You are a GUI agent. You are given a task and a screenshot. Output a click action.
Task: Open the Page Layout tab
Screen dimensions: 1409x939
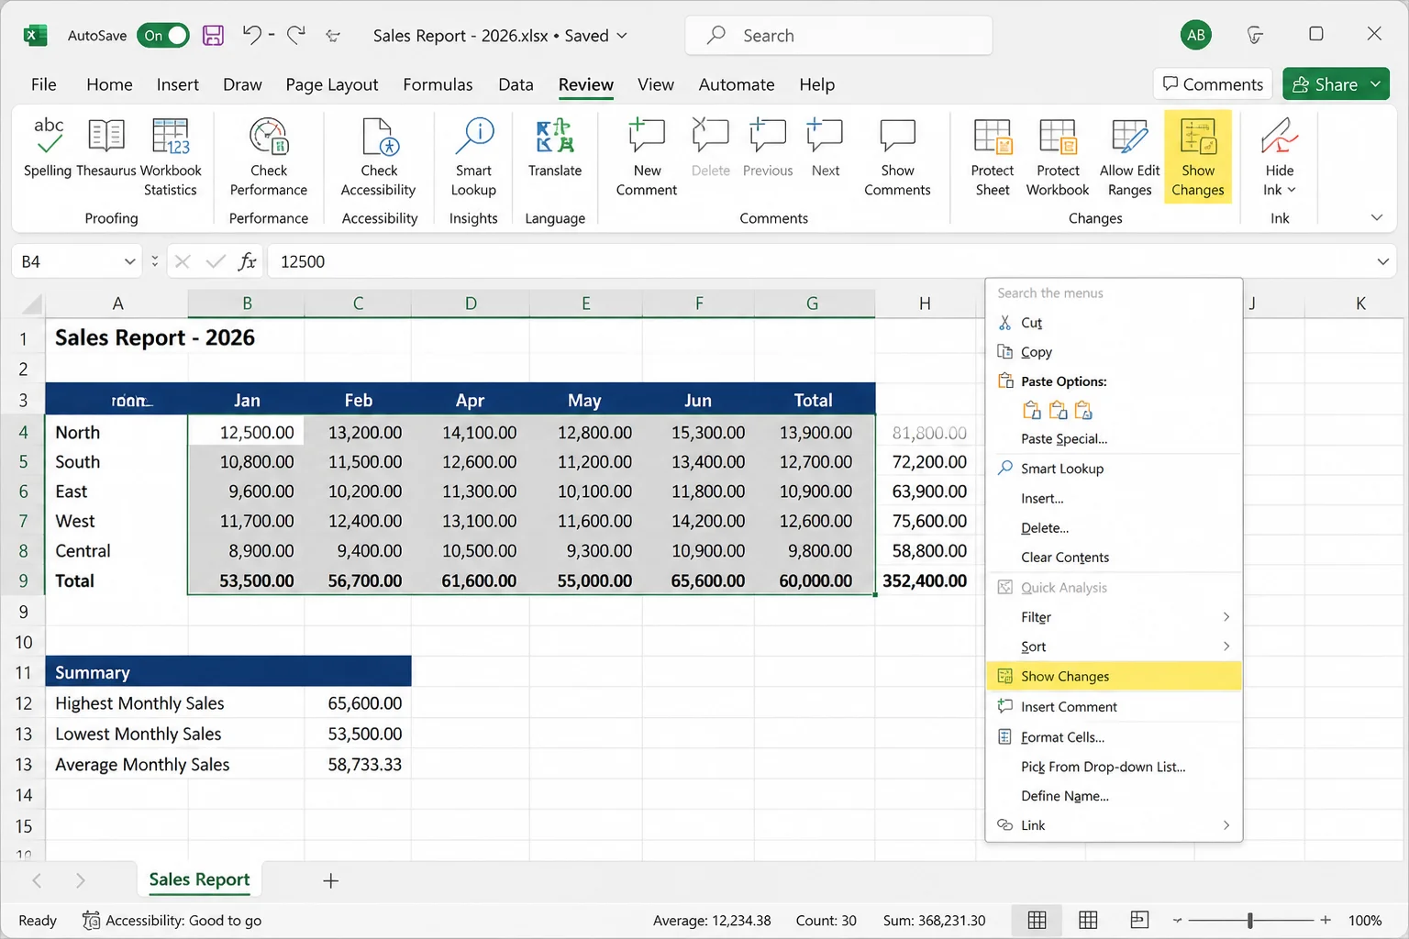tap(332, 84)
